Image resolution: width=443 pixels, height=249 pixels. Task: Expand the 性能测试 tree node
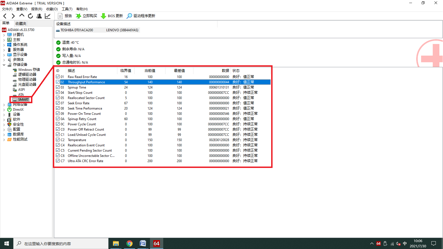(4, 139)
